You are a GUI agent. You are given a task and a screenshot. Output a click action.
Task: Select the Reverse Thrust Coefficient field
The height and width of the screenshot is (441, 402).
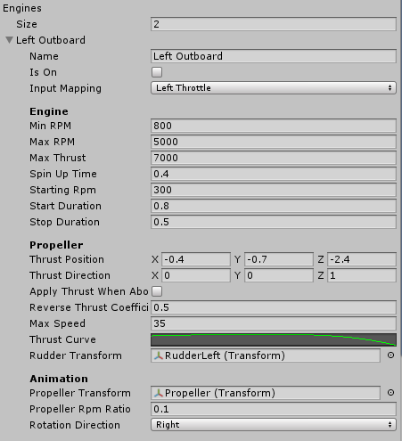(274, 307)
